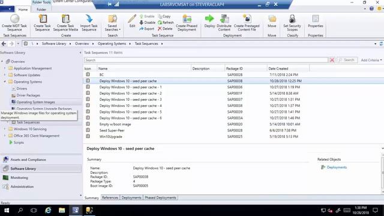Click into the Search field

tap(206, 60)
